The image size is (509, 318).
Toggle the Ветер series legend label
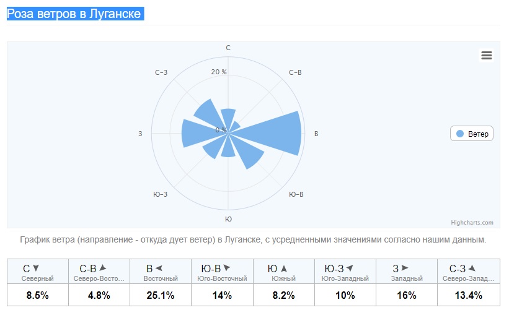click(478, 134)
